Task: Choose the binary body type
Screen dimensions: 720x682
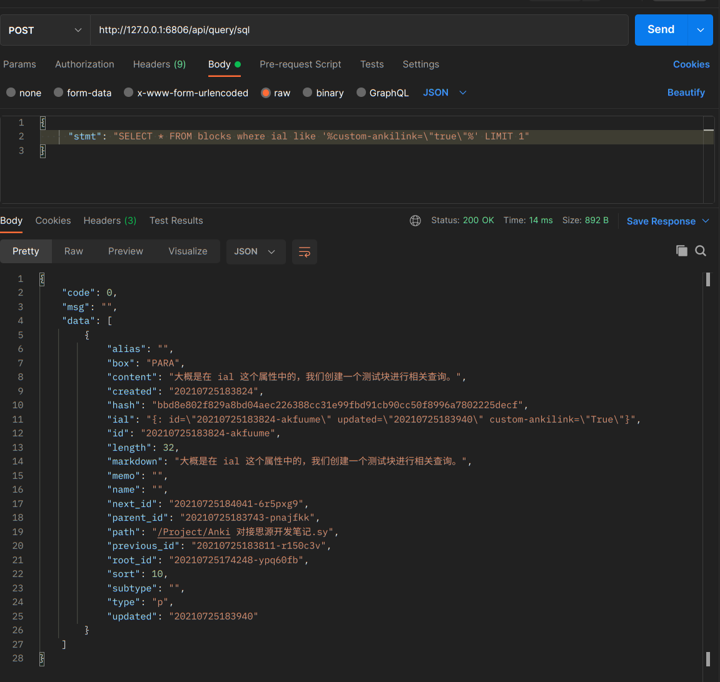Action: tap(308, 93)
